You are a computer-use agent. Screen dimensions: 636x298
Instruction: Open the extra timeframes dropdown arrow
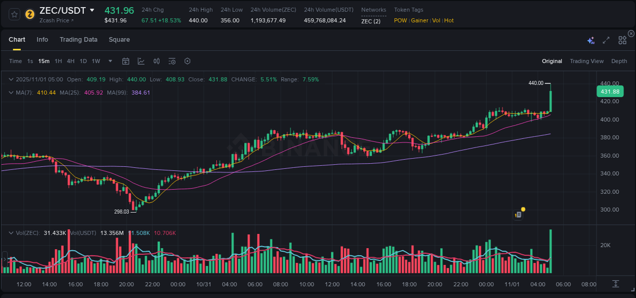109,61
